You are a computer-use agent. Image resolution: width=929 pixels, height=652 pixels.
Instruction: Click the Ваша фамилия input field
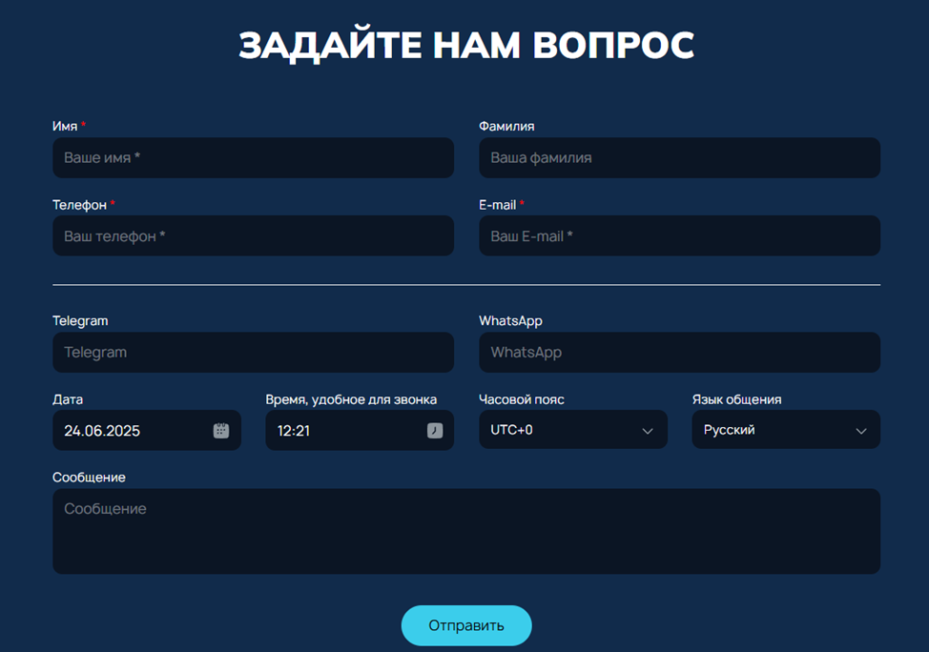[678, 157]
